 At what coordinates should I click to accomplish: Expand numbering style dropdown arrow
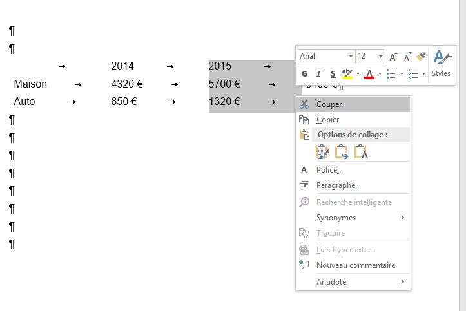coord(424,73)
